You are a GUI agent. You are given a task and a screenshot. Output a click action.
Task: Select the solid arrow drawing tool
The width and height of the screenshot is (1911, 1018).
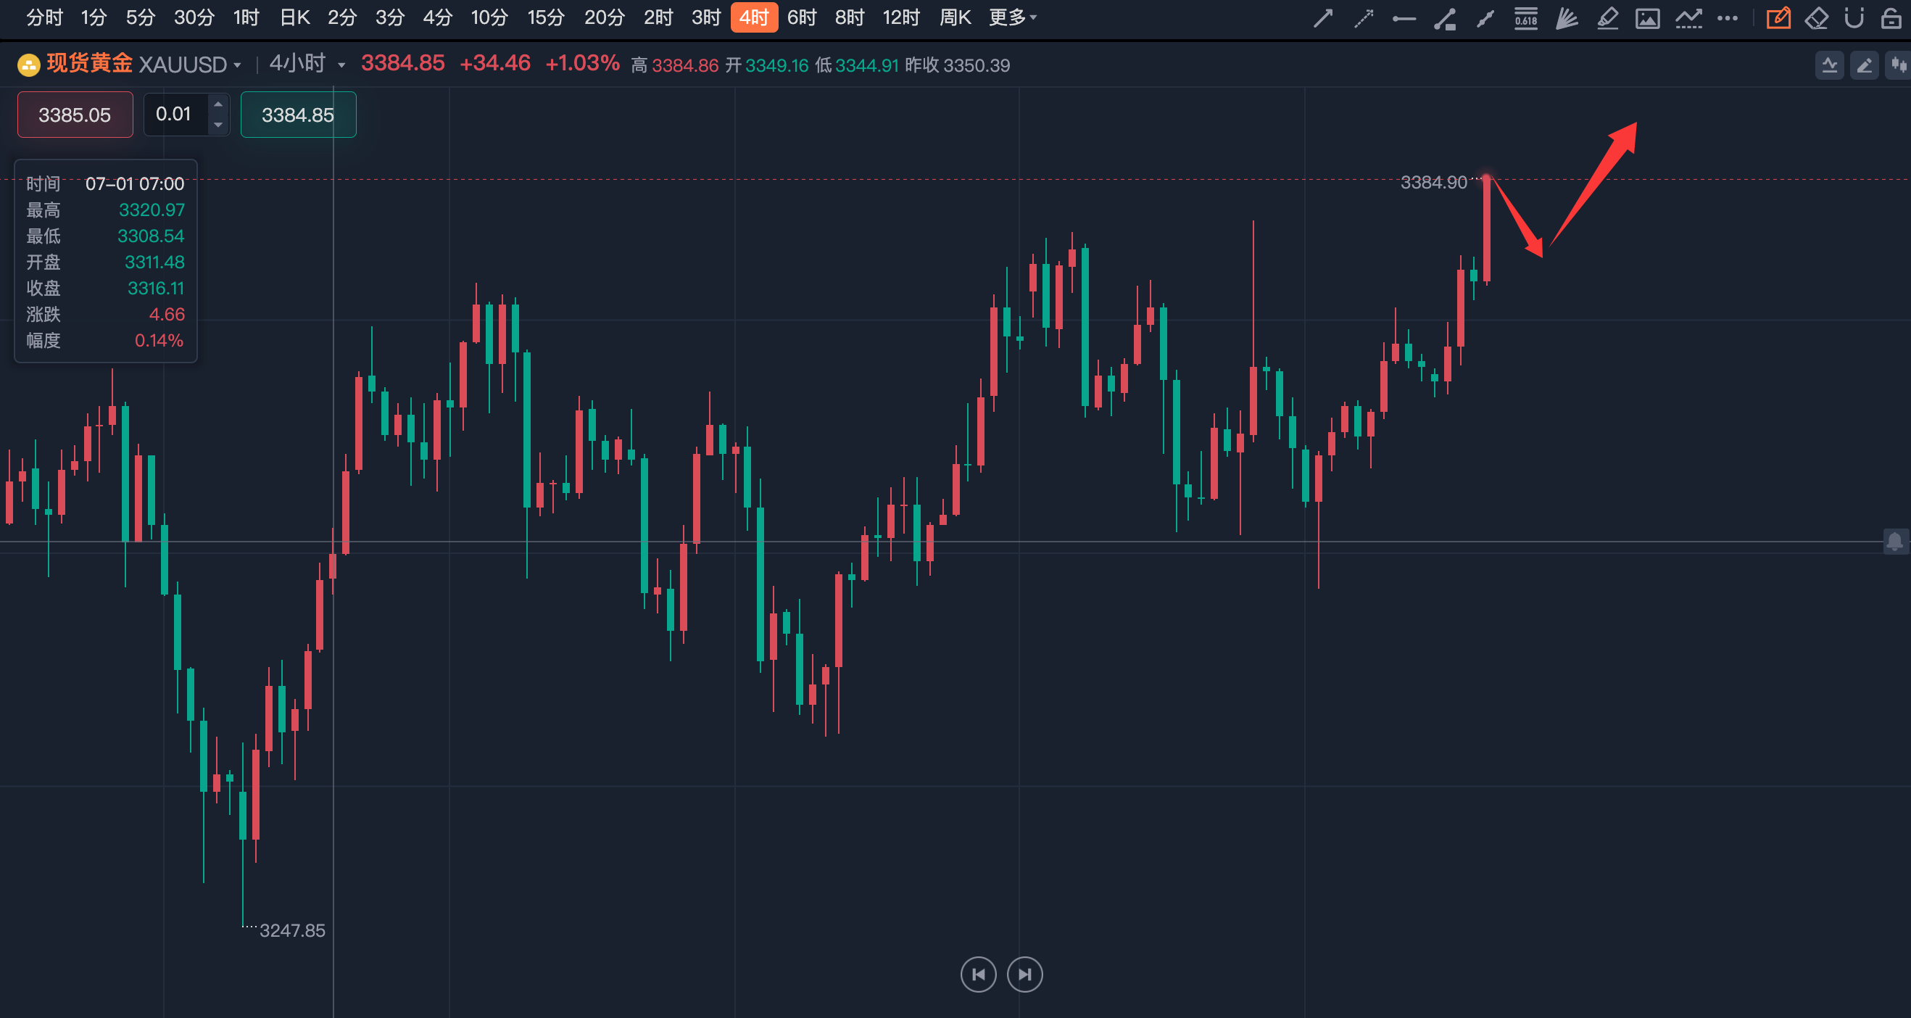point(1323,18)
